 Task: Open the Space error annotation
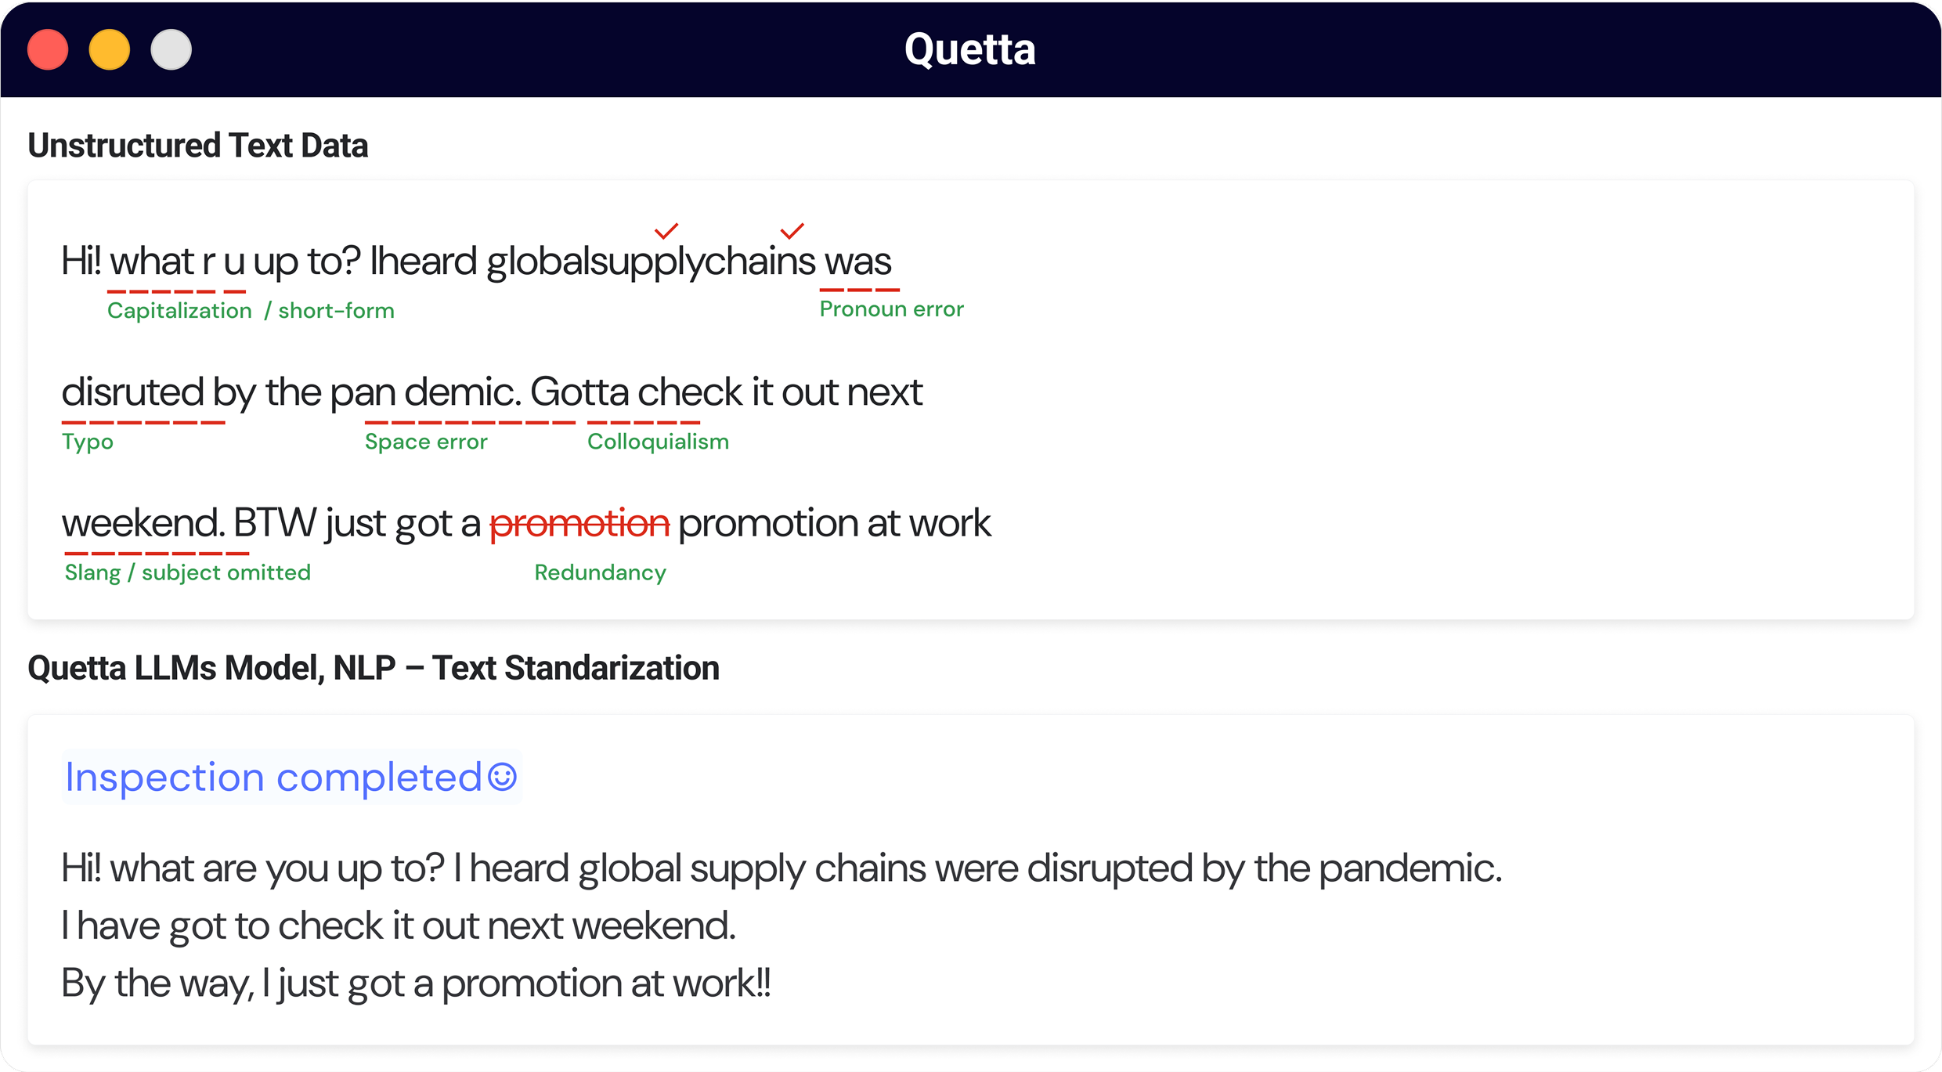tap(426, 442)
